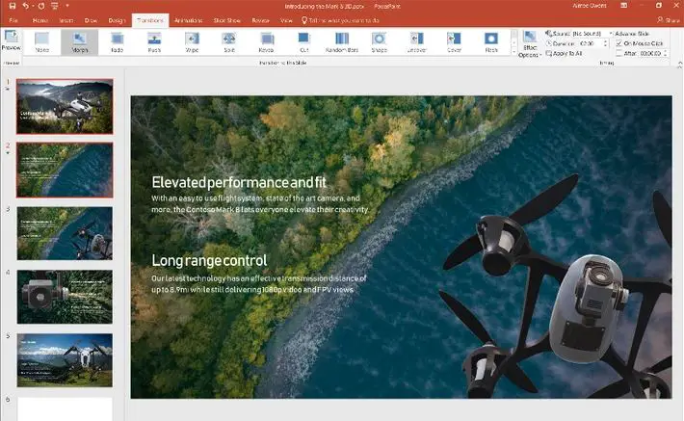Open the Slide Show tab

click(x=226, y=20)
